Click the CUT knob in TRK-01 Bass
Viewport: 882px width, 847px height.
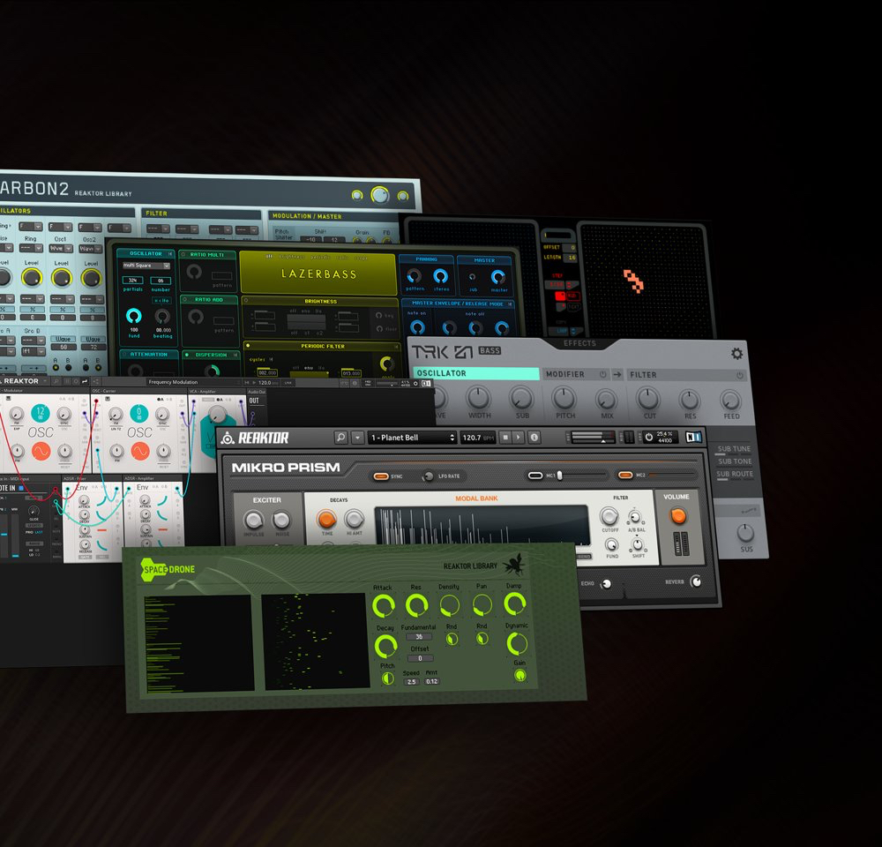tap(648, 399)
